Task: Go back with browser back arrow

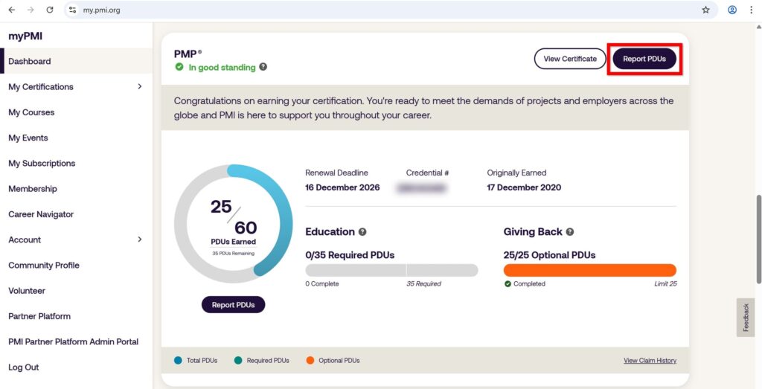Action: point(11,10)
